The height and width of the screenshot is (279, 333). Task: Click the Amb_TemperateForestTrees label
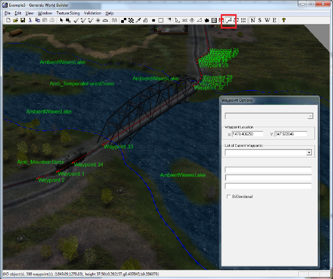click(x=82, y=84)
